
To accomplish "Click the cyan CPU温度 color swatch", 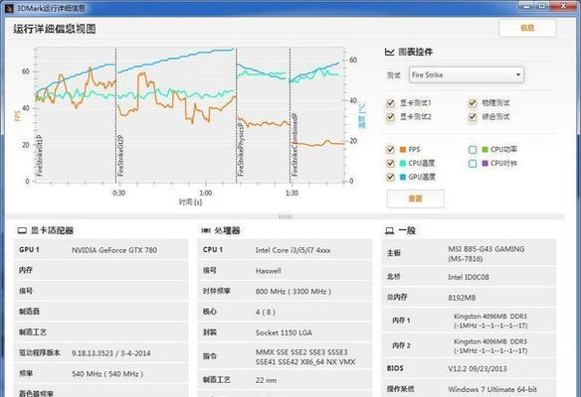I will pyautogui.click(x=403, y=163).
